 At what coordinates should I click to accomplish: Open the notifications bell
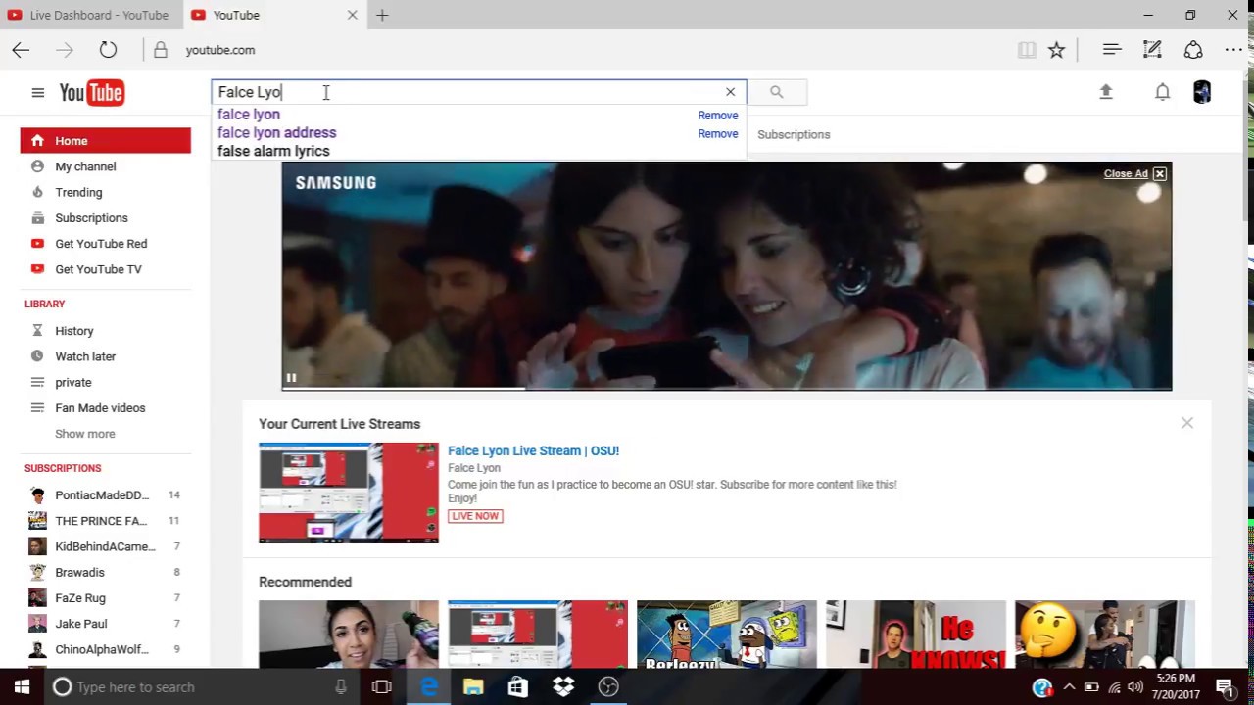[x=1162, y=92]
